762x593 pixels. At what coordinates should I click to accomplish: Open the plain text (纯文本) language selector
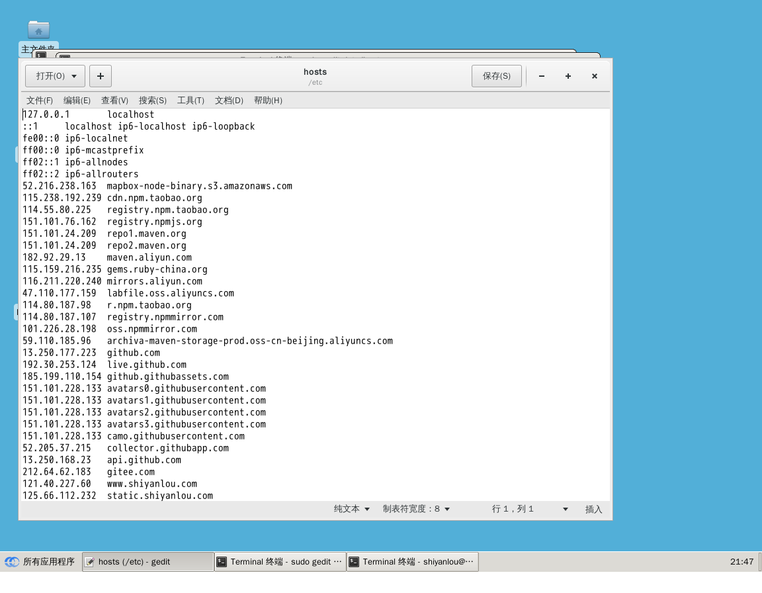tap(352, 509)
